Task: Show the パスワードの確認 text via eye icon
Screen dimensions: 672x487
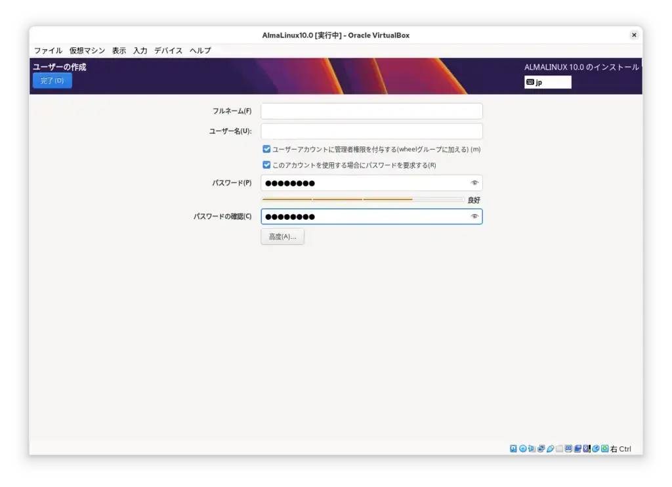Action: pos(474,217)
